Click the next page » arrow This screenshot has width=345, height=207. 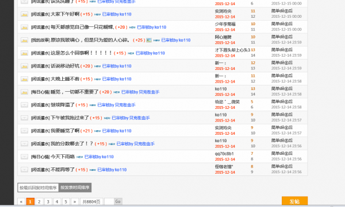coord(75,201)
